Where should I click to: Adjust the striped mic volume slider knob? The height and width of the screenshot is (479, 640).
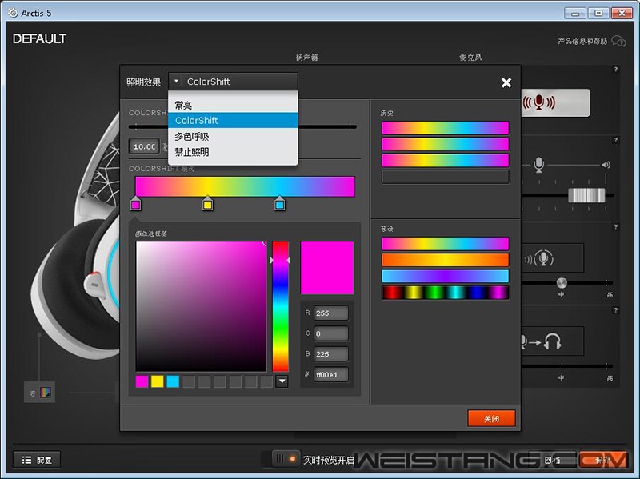586,195
